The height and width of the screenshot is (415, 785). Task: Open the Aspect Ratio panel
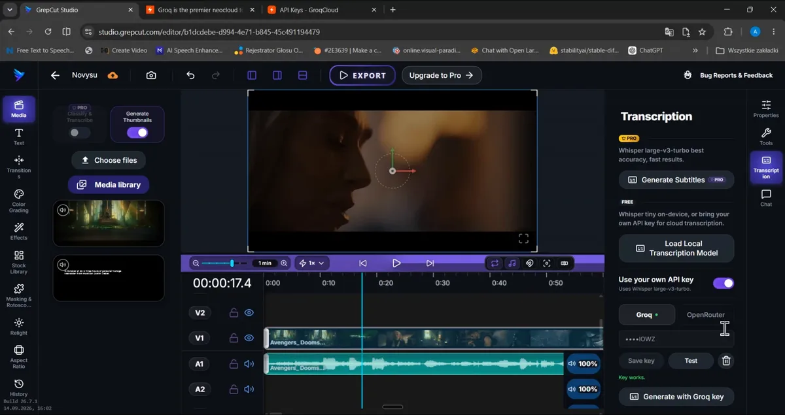[19, 357]
